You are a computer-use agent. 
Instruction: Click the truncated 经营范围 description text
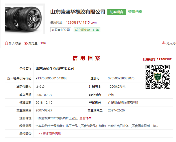97,126
